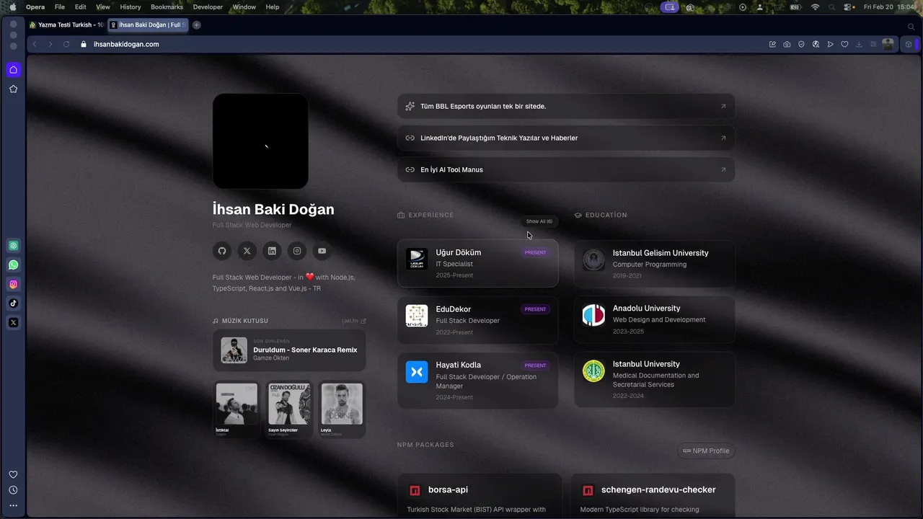Select Istanbul Gelisim University education card
This screenshot has width=923, height=519.
point(655,263)
